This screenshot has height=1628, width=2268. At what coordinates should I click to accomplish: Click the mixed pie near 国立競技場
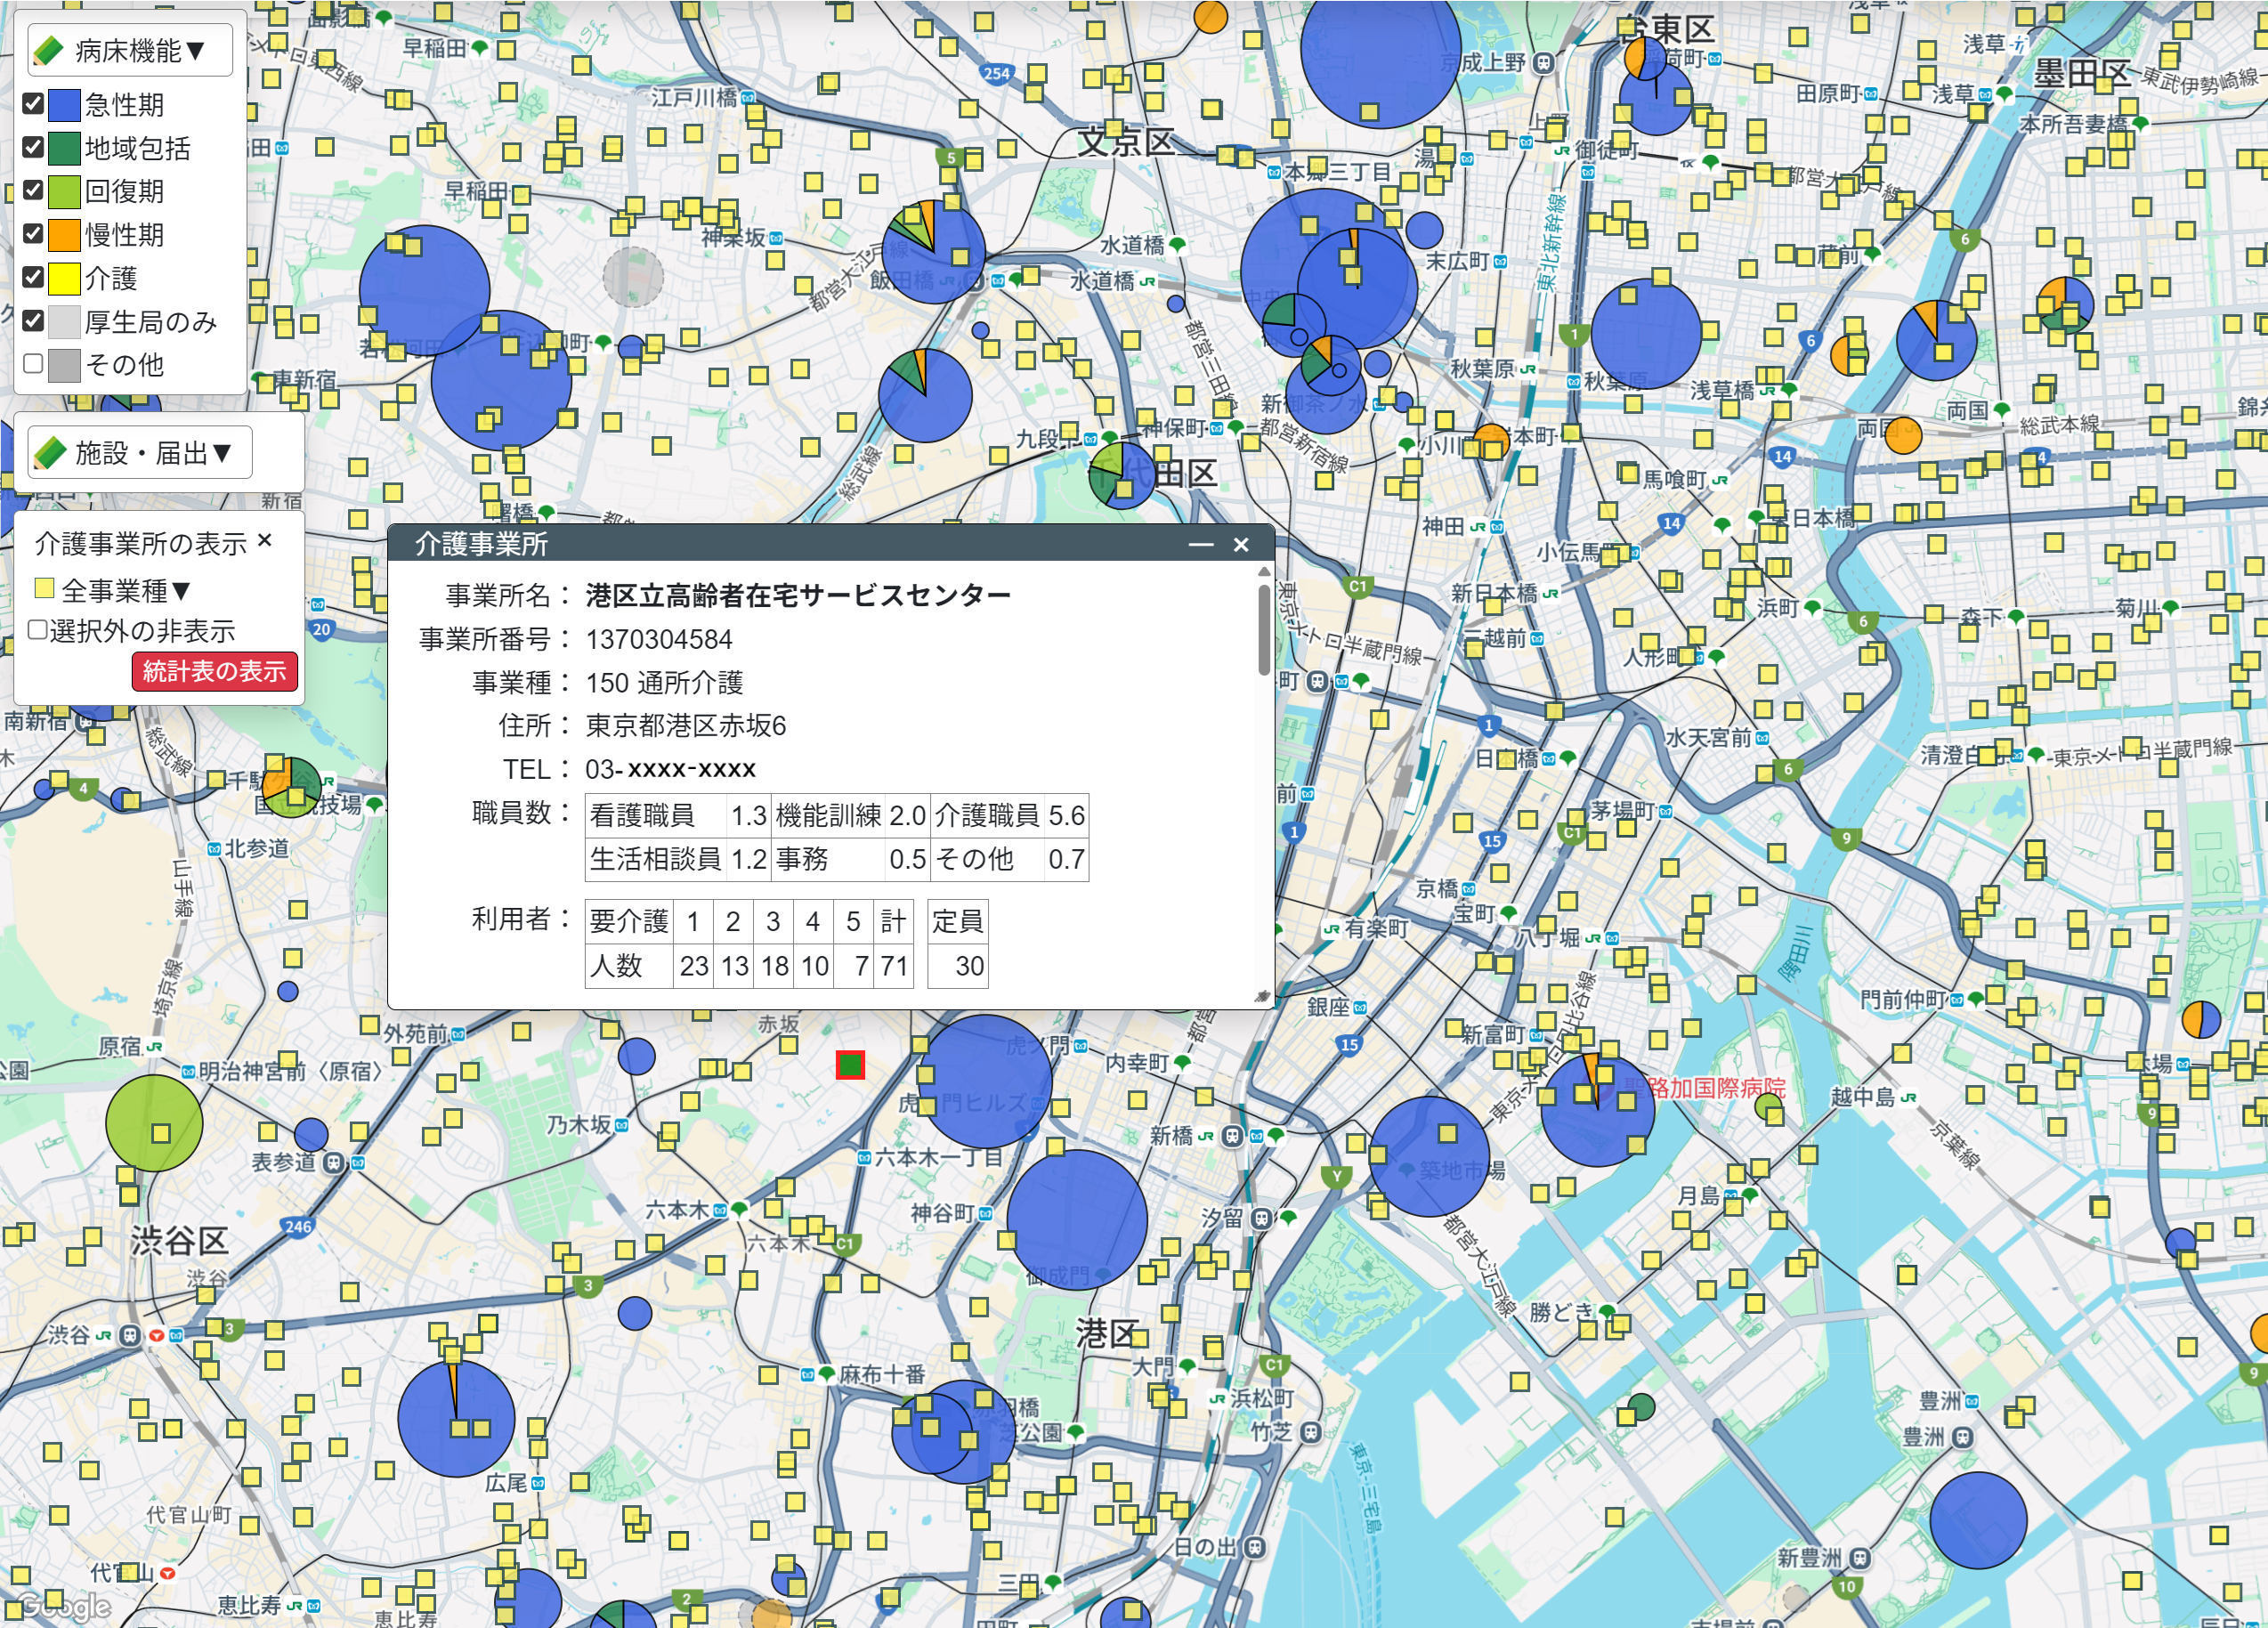point(291,787)
